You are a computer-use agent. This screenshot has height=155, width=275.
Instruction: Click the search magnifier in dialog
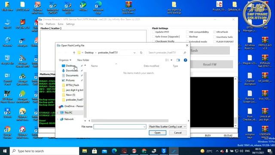[185, 53]
